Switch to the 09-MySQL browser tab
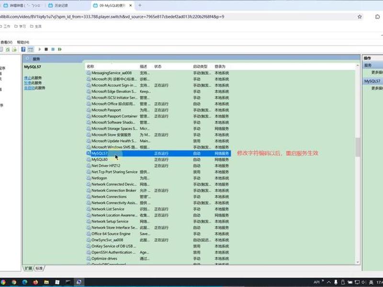 (113, 5)
